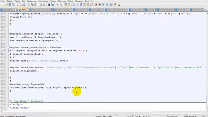Click the Copy toolbar icon
The width and height of the screenshot is (208, 117).
coord(32,5)
